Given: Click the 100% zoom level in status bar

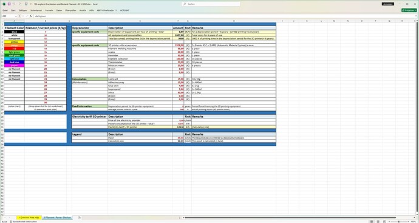Looking at the screenshot, I should point(414,221).
